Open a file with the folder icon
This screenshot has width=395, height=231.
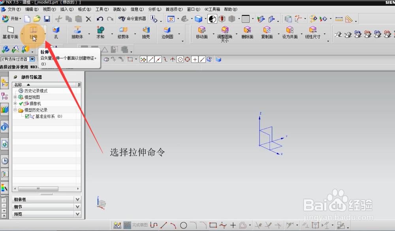click(x=37, y=19)
